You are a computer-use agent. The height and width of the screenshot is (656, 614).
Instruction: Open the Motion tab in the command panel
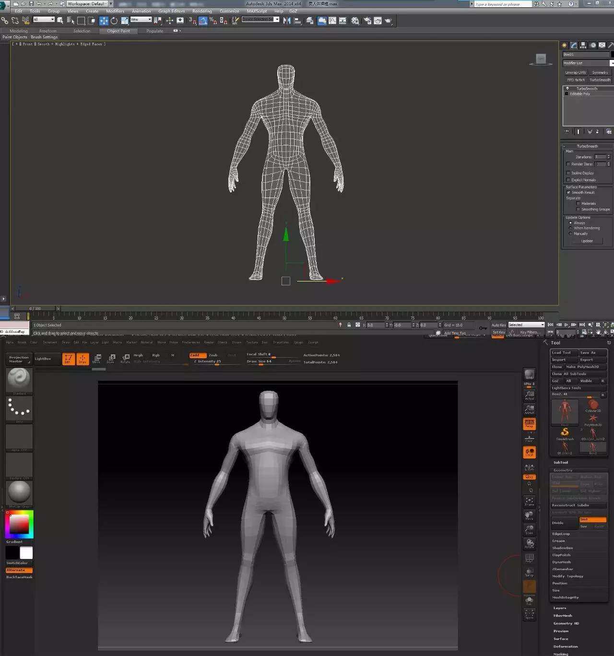click(593, 45)
